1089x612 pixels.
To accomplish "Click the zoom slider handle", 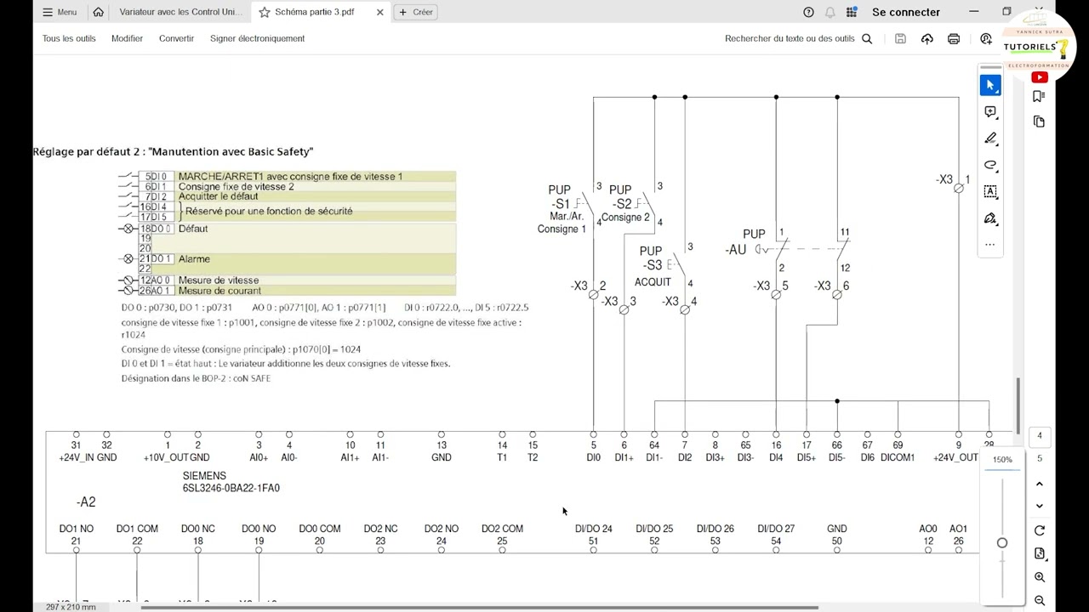I will [x=1002, y=543].
